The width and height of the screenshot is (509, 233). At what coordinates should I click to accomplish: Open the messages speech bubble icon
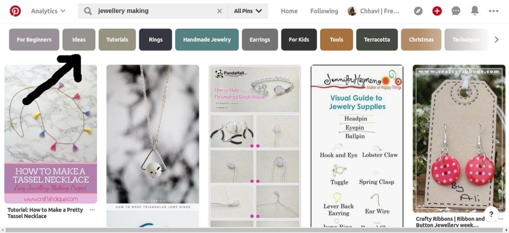(x=456, y=11)
